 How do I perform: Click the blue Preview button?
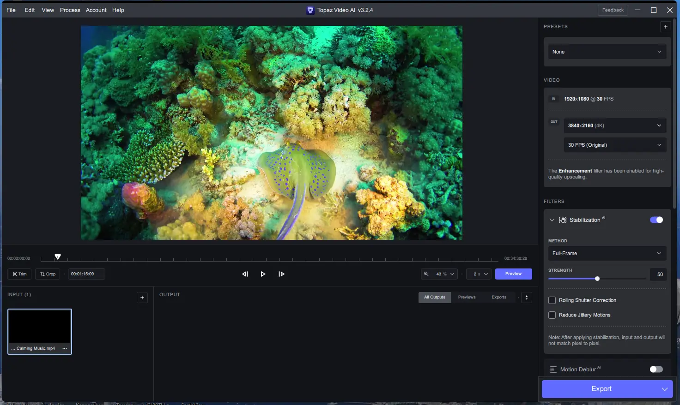pyautogui.click(x=513, y=274)
